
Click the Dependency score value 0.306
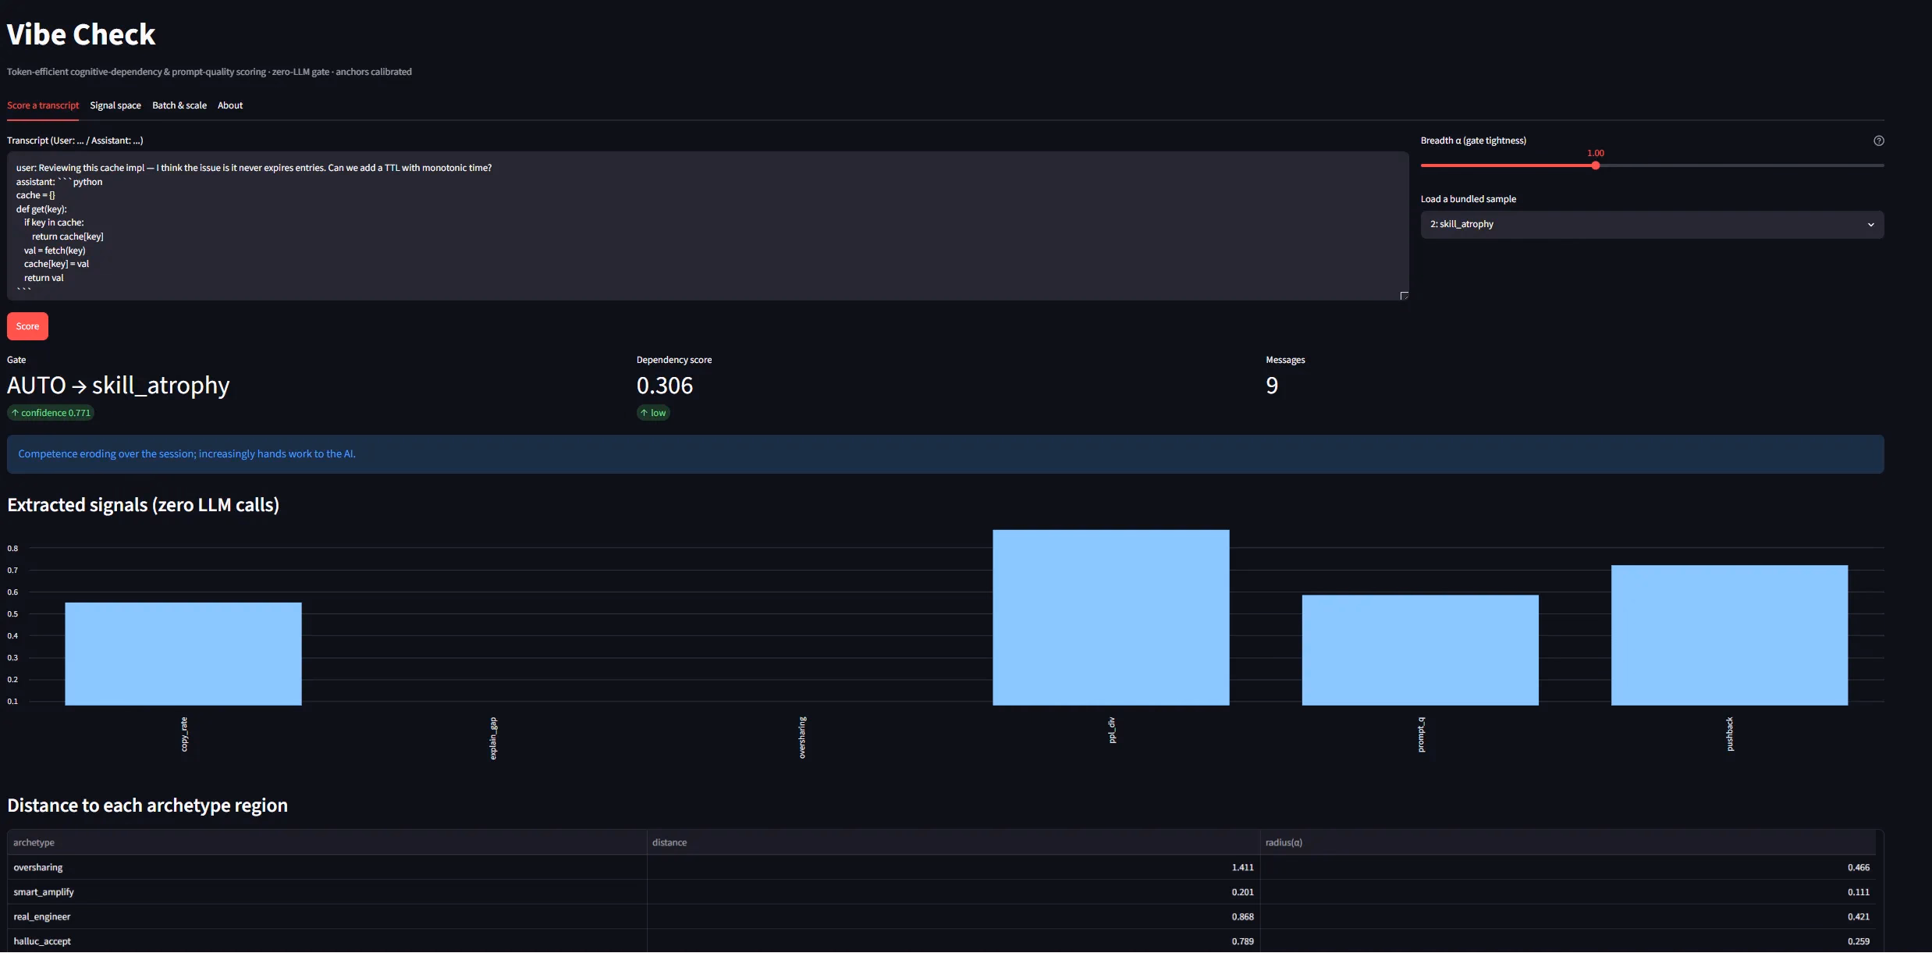pyautogui.click(x=665, y=386)
